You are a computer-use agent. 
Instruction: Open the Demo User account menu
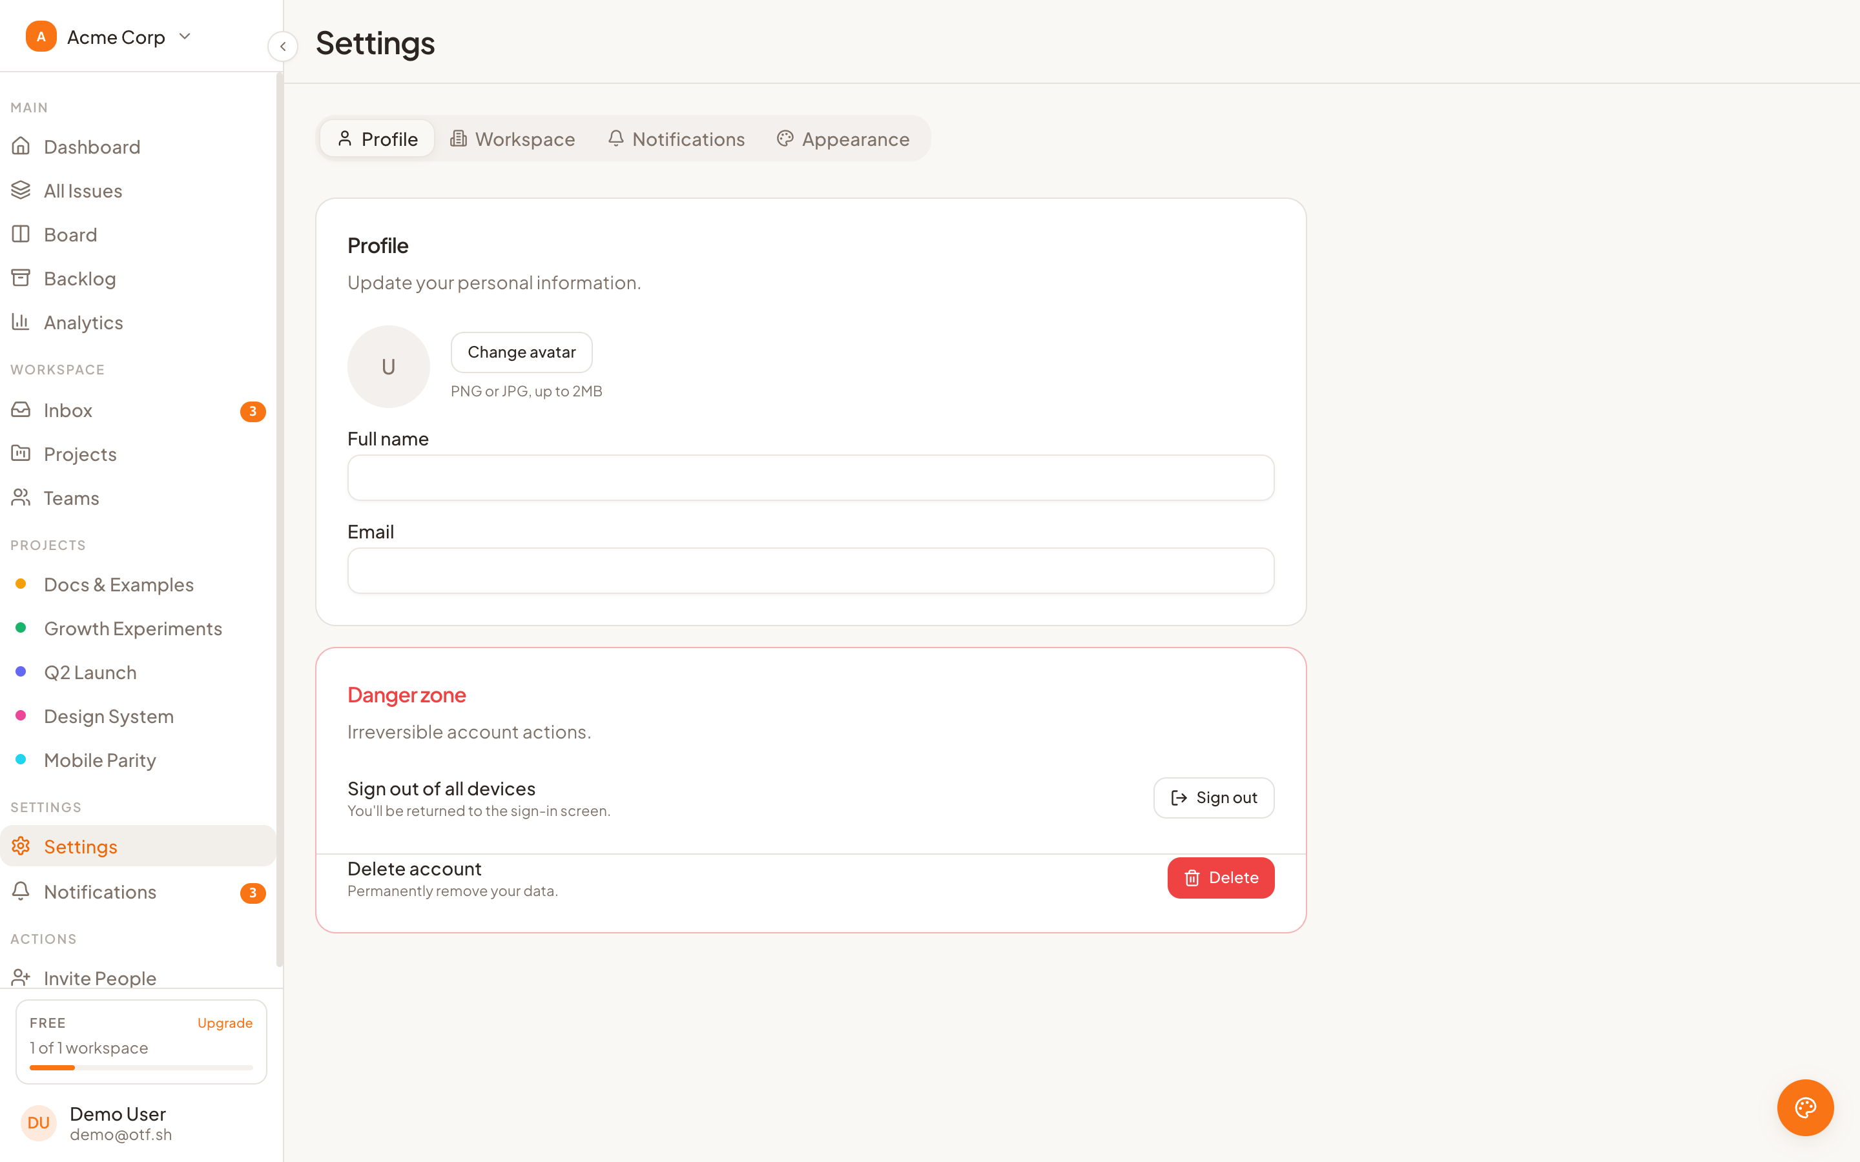coord(141,1123)
